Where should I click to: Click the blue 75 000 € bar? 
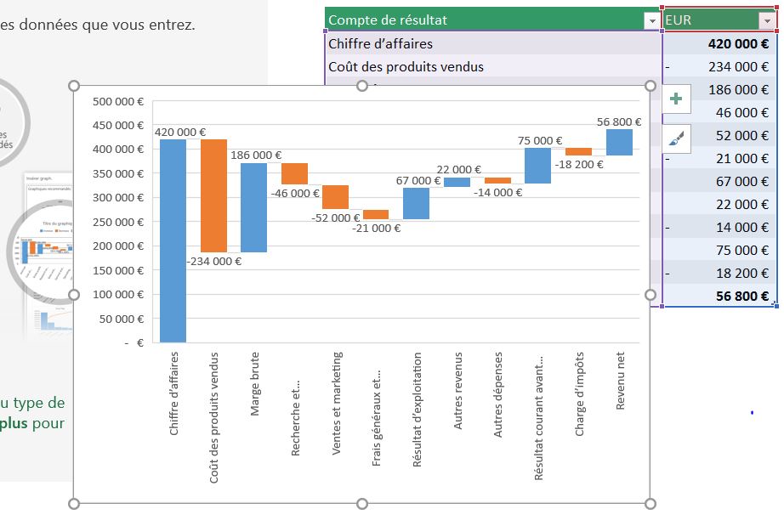pyautogui.click(x=537, y=166)
